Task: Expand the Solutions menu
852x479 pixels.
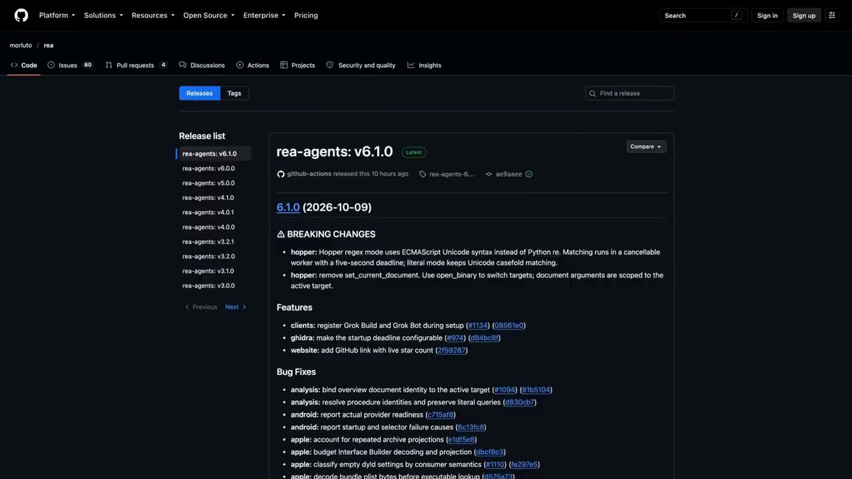Action: click(x=103, y=15)
